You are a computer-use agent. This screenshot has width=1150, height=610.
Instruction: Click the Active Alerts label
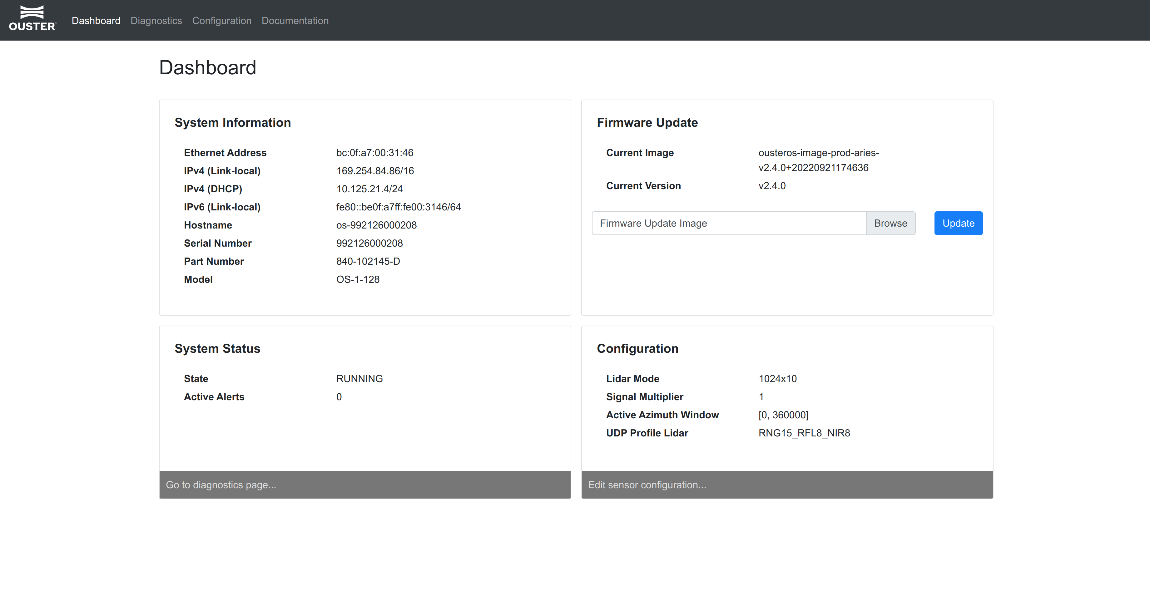click(214, 397)
